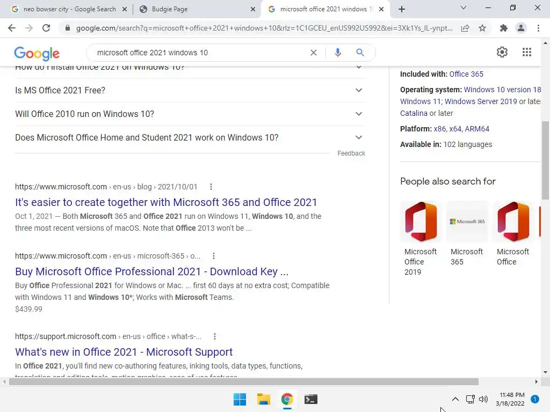Click the Chrome taskbar icon
The image size is (550, 412).
pos(287,399)
